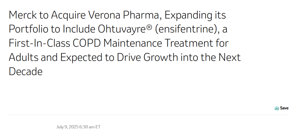Click the horizontal divider line below Save

[x=149, y=115]
